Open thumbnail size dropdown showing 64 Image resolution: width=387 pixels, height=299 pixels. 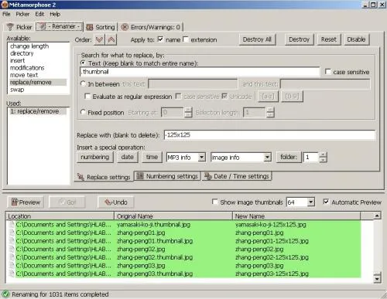pyautogui.click(x=311, y=202)
